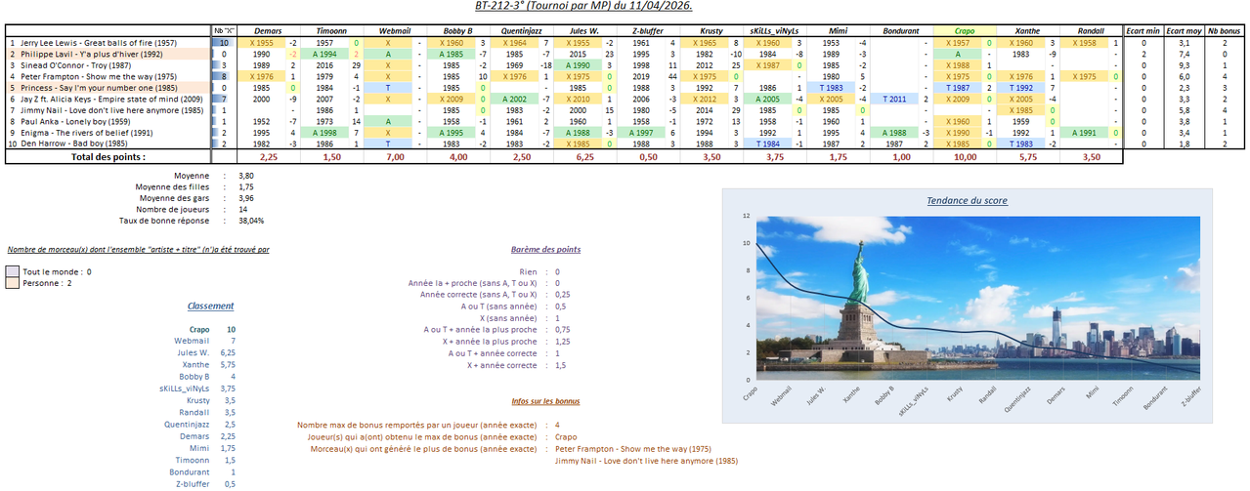Select the "Ecart moy" column header
1250x491 pixels.
1184,31
